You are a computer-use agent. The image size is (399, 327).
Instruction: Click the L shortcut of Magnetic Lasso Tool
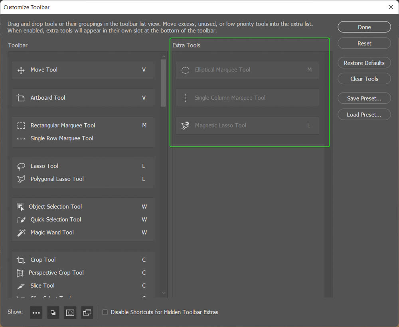(x=309, y=125)
